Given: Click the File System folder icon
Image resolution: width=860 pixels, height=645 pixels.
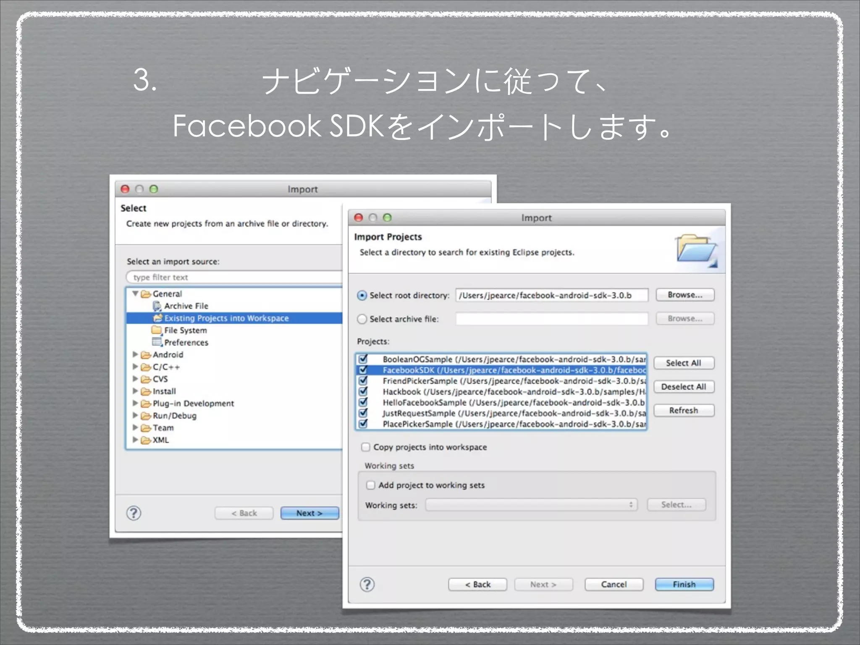Looking at the screenshot, I should click(157, 330).
